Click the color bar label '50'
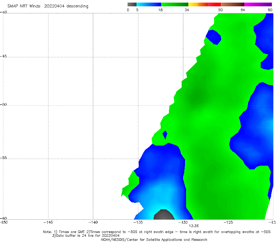Image resolution: width=276 pixels, height=242 pixels. [x=220, y=10]
